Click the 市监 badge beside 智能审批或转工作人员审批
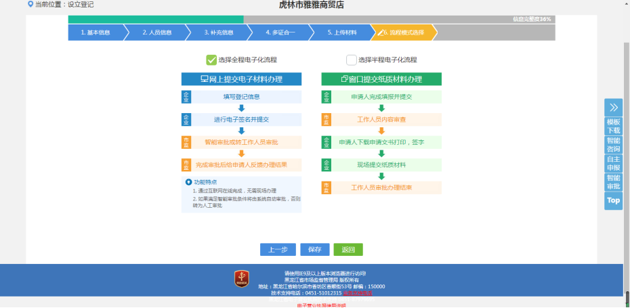 click(x=186, y=142)
